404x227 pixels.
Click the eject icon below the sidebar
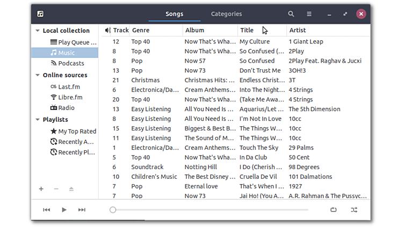point(71,189)
